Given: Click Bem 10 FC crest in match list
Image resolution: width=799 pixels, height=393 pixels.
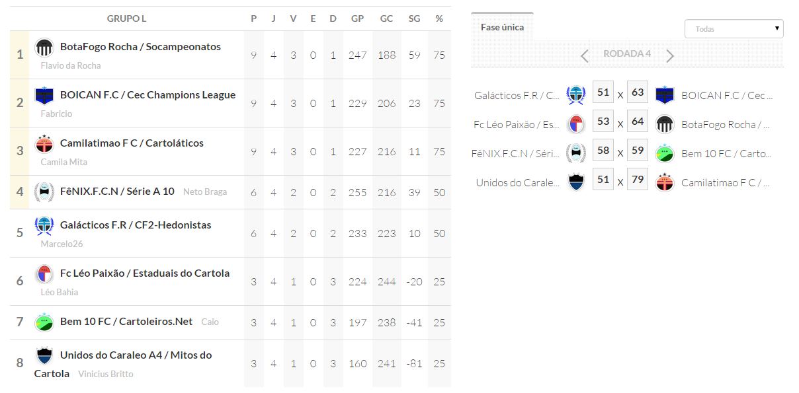Looking at the screenshot, I should pyautogui.click(x=664, y=154).
